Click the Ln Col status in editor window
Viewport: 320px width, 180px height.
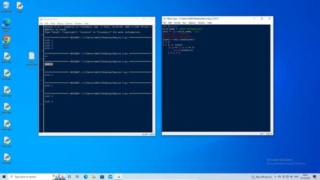pos(266,133)
